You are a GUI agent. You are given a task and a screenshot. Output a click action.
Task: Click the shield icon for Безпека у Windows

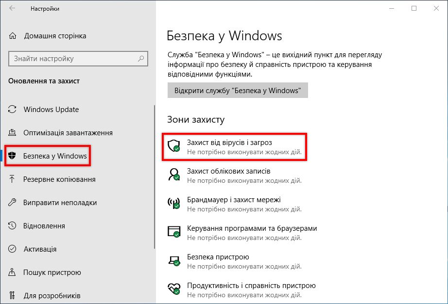(13, 156)
